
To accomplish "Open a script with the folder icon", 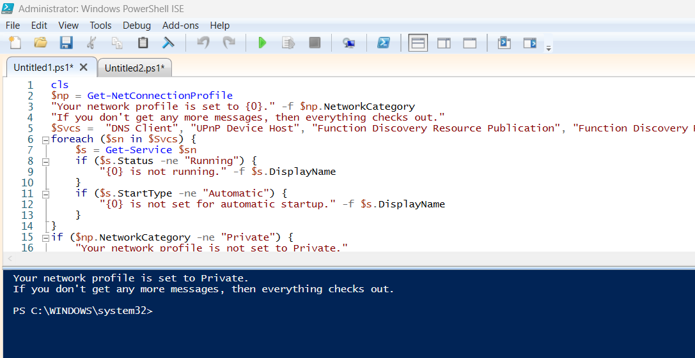I will pos(41,43).
